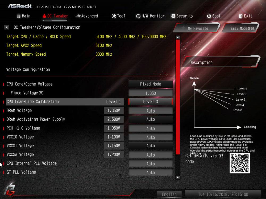Switch to the Boot tab

pyautogui.click(x=214, y=16)
